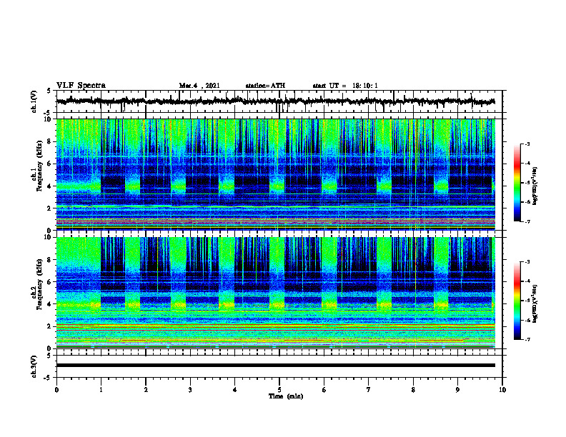566x437 pixels.
Task: Click ch.1 frequency tick label '4'
Action: click(50, 186)
